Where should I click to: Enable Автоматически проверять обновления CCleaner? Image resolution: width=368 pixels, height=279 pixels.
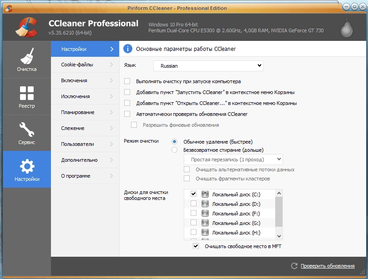127,114
